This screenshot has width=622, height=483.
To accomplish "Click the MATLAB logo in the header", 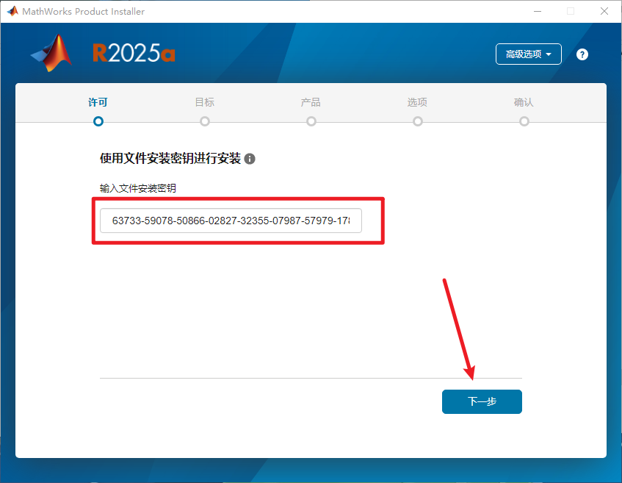I will coord(51,53).
